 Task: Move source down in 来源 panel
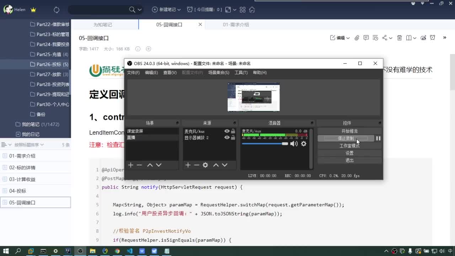tap(225, 165)
